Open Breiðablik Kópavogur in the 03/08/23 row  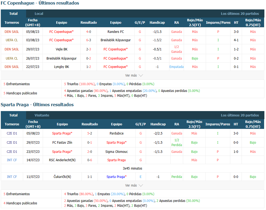tap(116, 40)
